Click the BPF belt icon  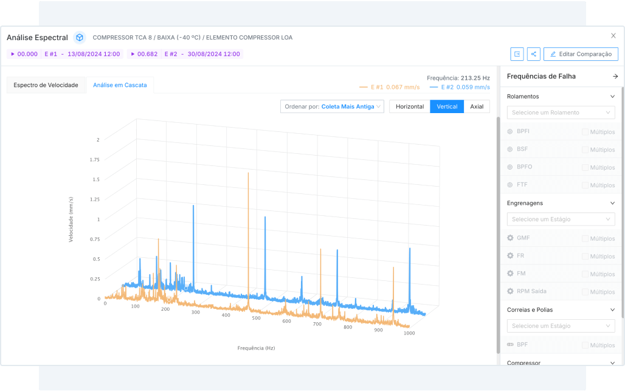click(x=510, y=345)
